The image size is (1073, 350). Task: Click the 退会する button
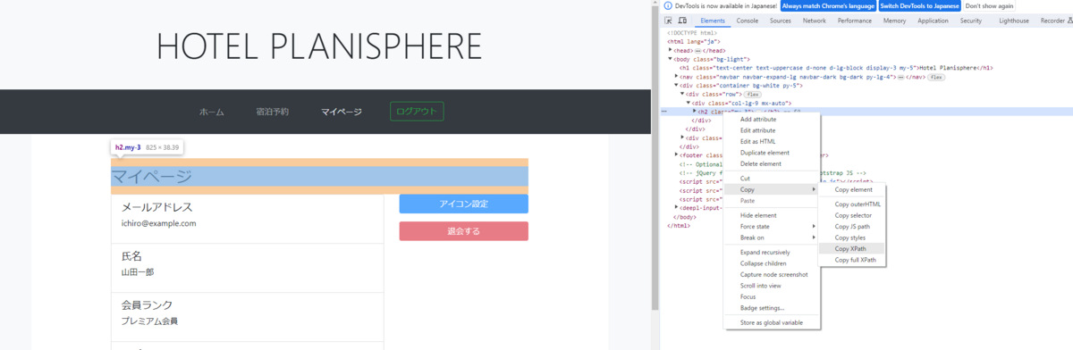pos(463,231)
